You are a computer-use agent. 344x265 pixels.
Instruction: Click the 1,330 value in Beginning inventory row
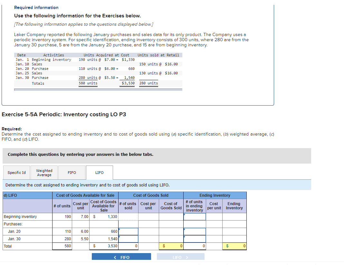(112, 217)
